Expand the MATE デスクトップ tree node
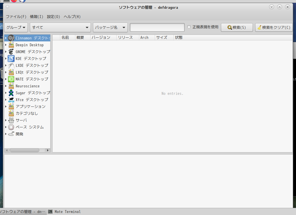The image size is (296, 215). coord(6,79)
